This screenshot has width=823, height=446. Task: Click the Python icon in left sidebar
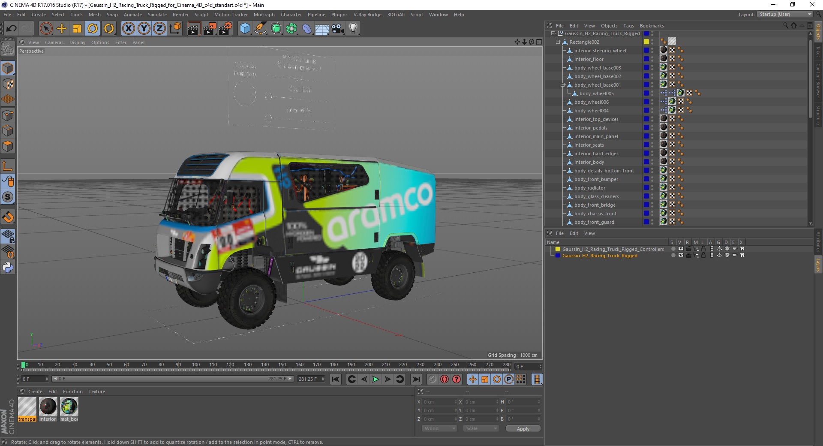(8, 268)
